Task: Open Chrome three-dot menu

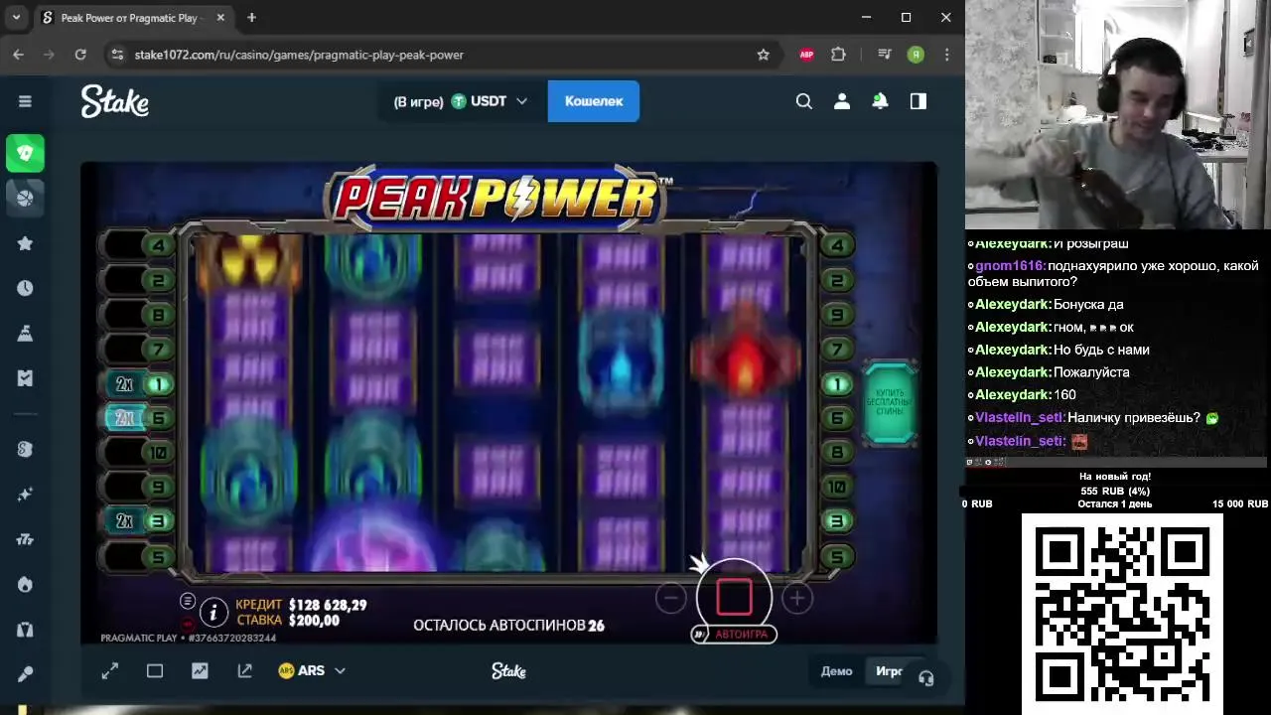Action: click(946, 55)
